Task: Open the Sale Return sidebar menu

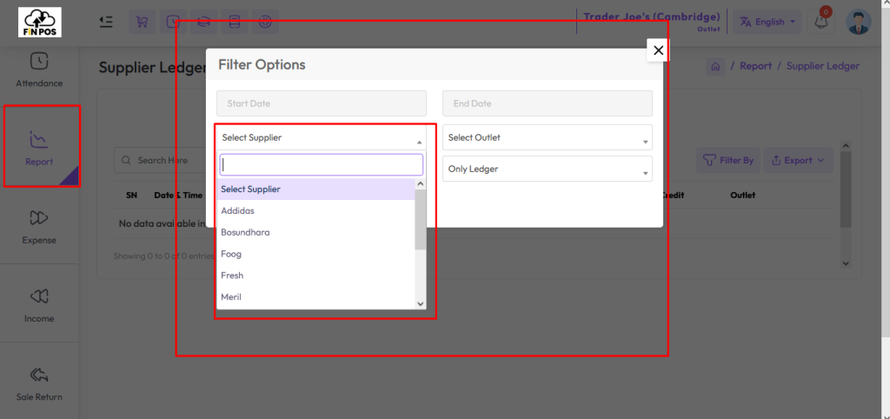Action: (39, 384)
